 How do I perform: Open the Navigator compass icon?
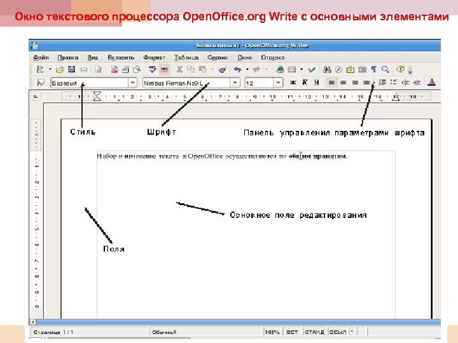pos(338,69)
